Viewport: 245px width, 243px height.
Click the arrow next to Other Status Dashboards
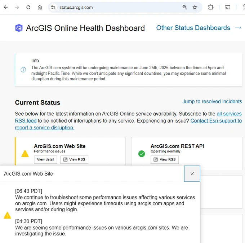[238, 28]
